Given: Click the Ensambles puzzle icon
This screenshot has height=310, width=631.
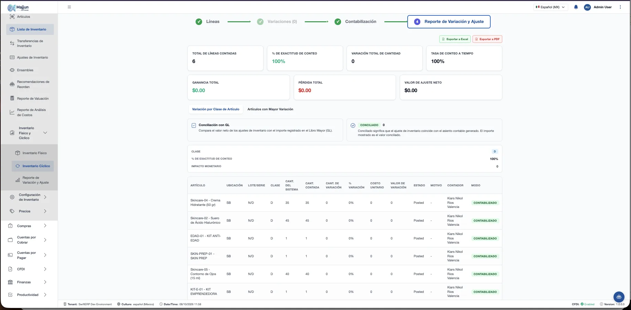Looking at the screenshot, I should [12, 70].
